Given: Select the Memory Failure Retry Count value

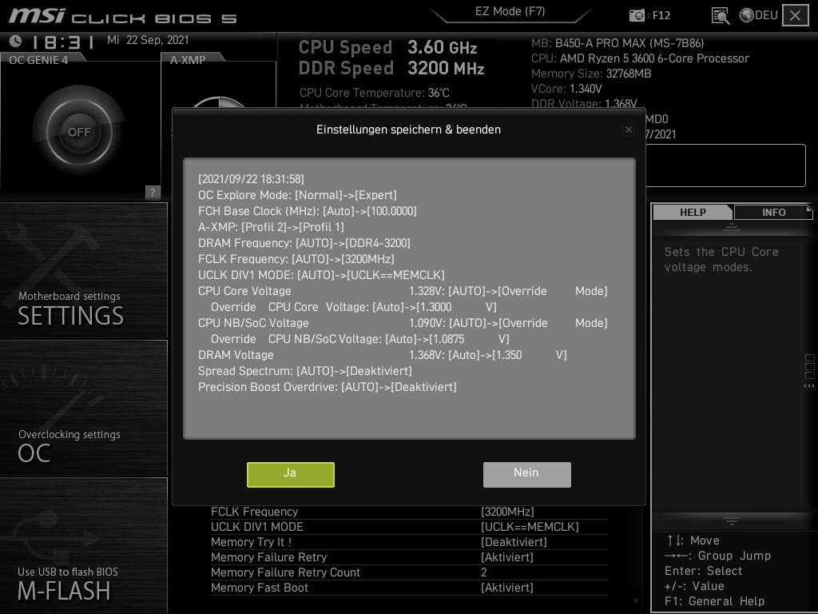Looking at the screenshot, I should point(483,572).
